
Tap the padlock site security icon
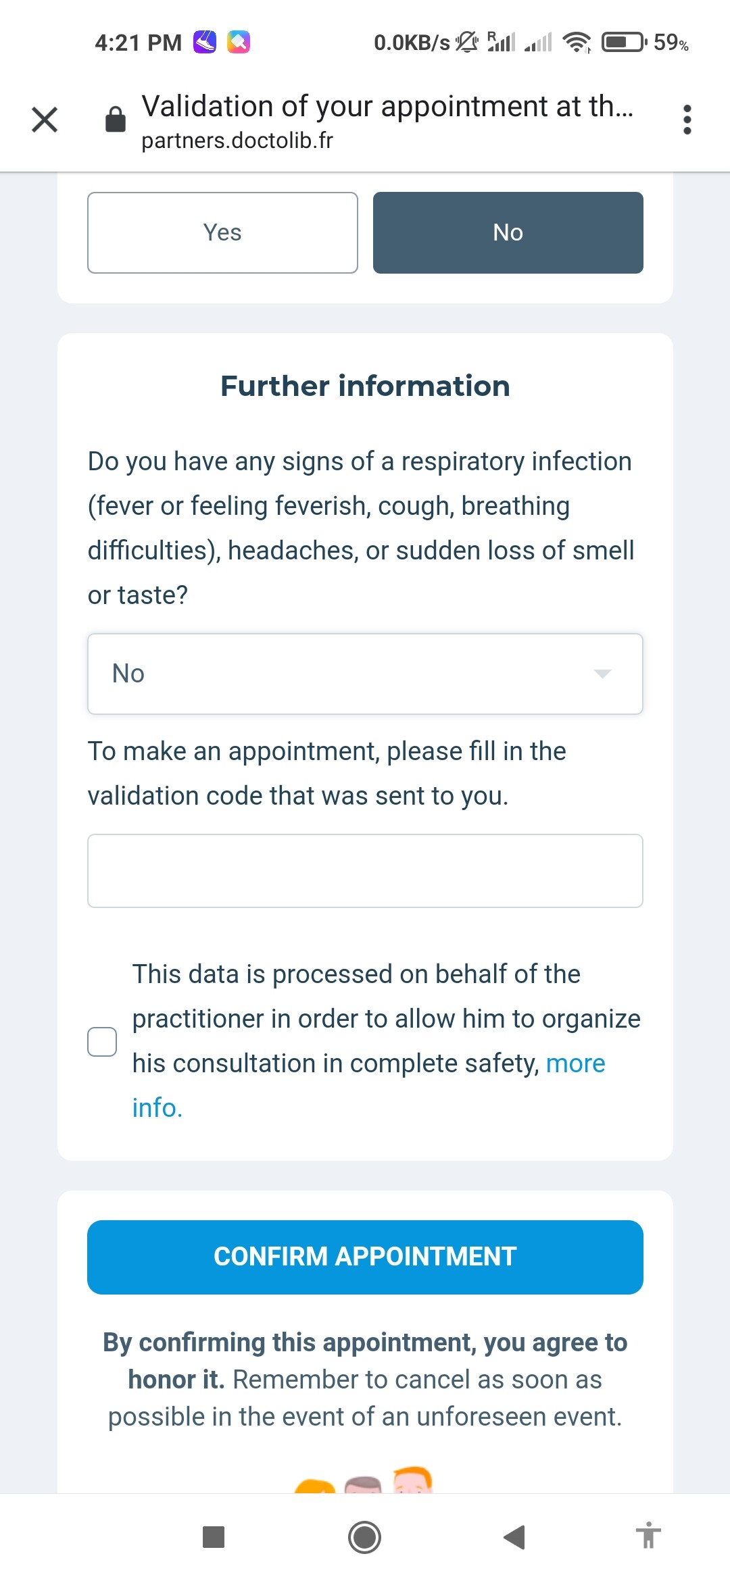click(x=116, y=119)
